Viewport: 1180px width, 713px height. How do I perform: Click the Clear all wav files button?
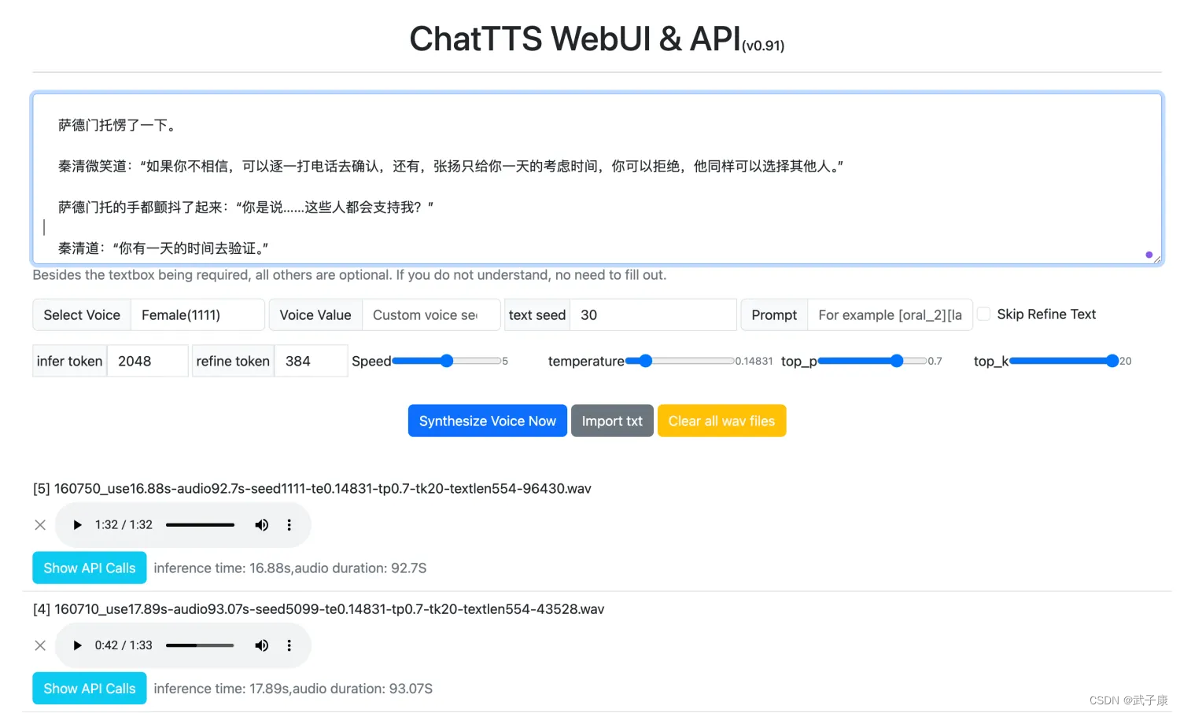coord(721,421)
